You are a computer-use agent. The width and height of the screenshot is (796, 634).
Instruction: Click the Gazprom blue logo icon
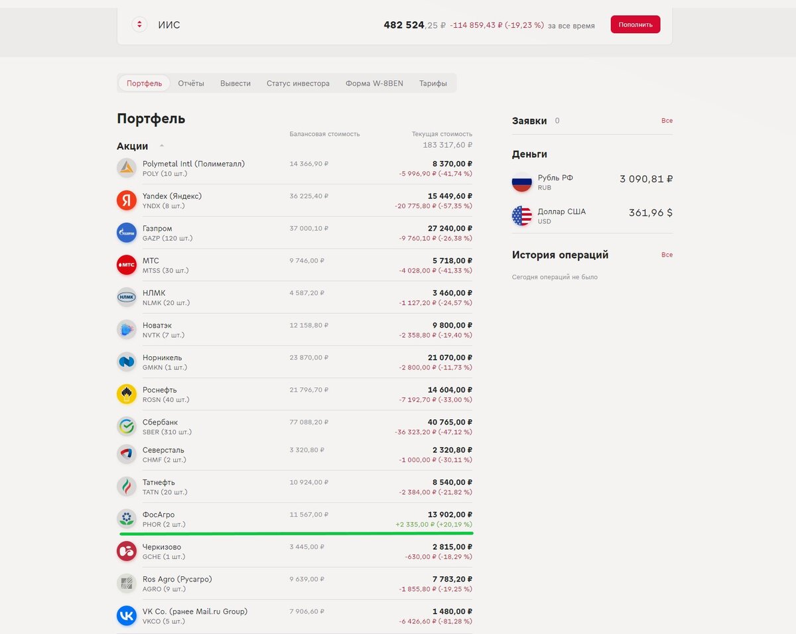point(127,232)
